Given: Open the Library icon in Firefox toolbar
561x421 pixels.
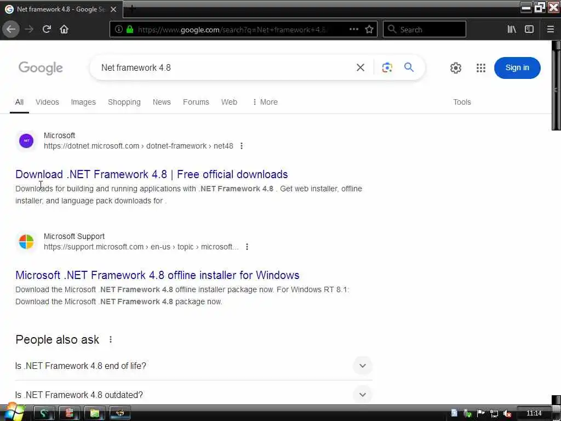Looking at the screenshot, I should (512, 29).
